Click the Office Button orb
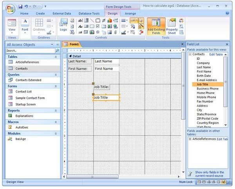The image size is (235, 189). pyautogui.click(x=10, y=9)
